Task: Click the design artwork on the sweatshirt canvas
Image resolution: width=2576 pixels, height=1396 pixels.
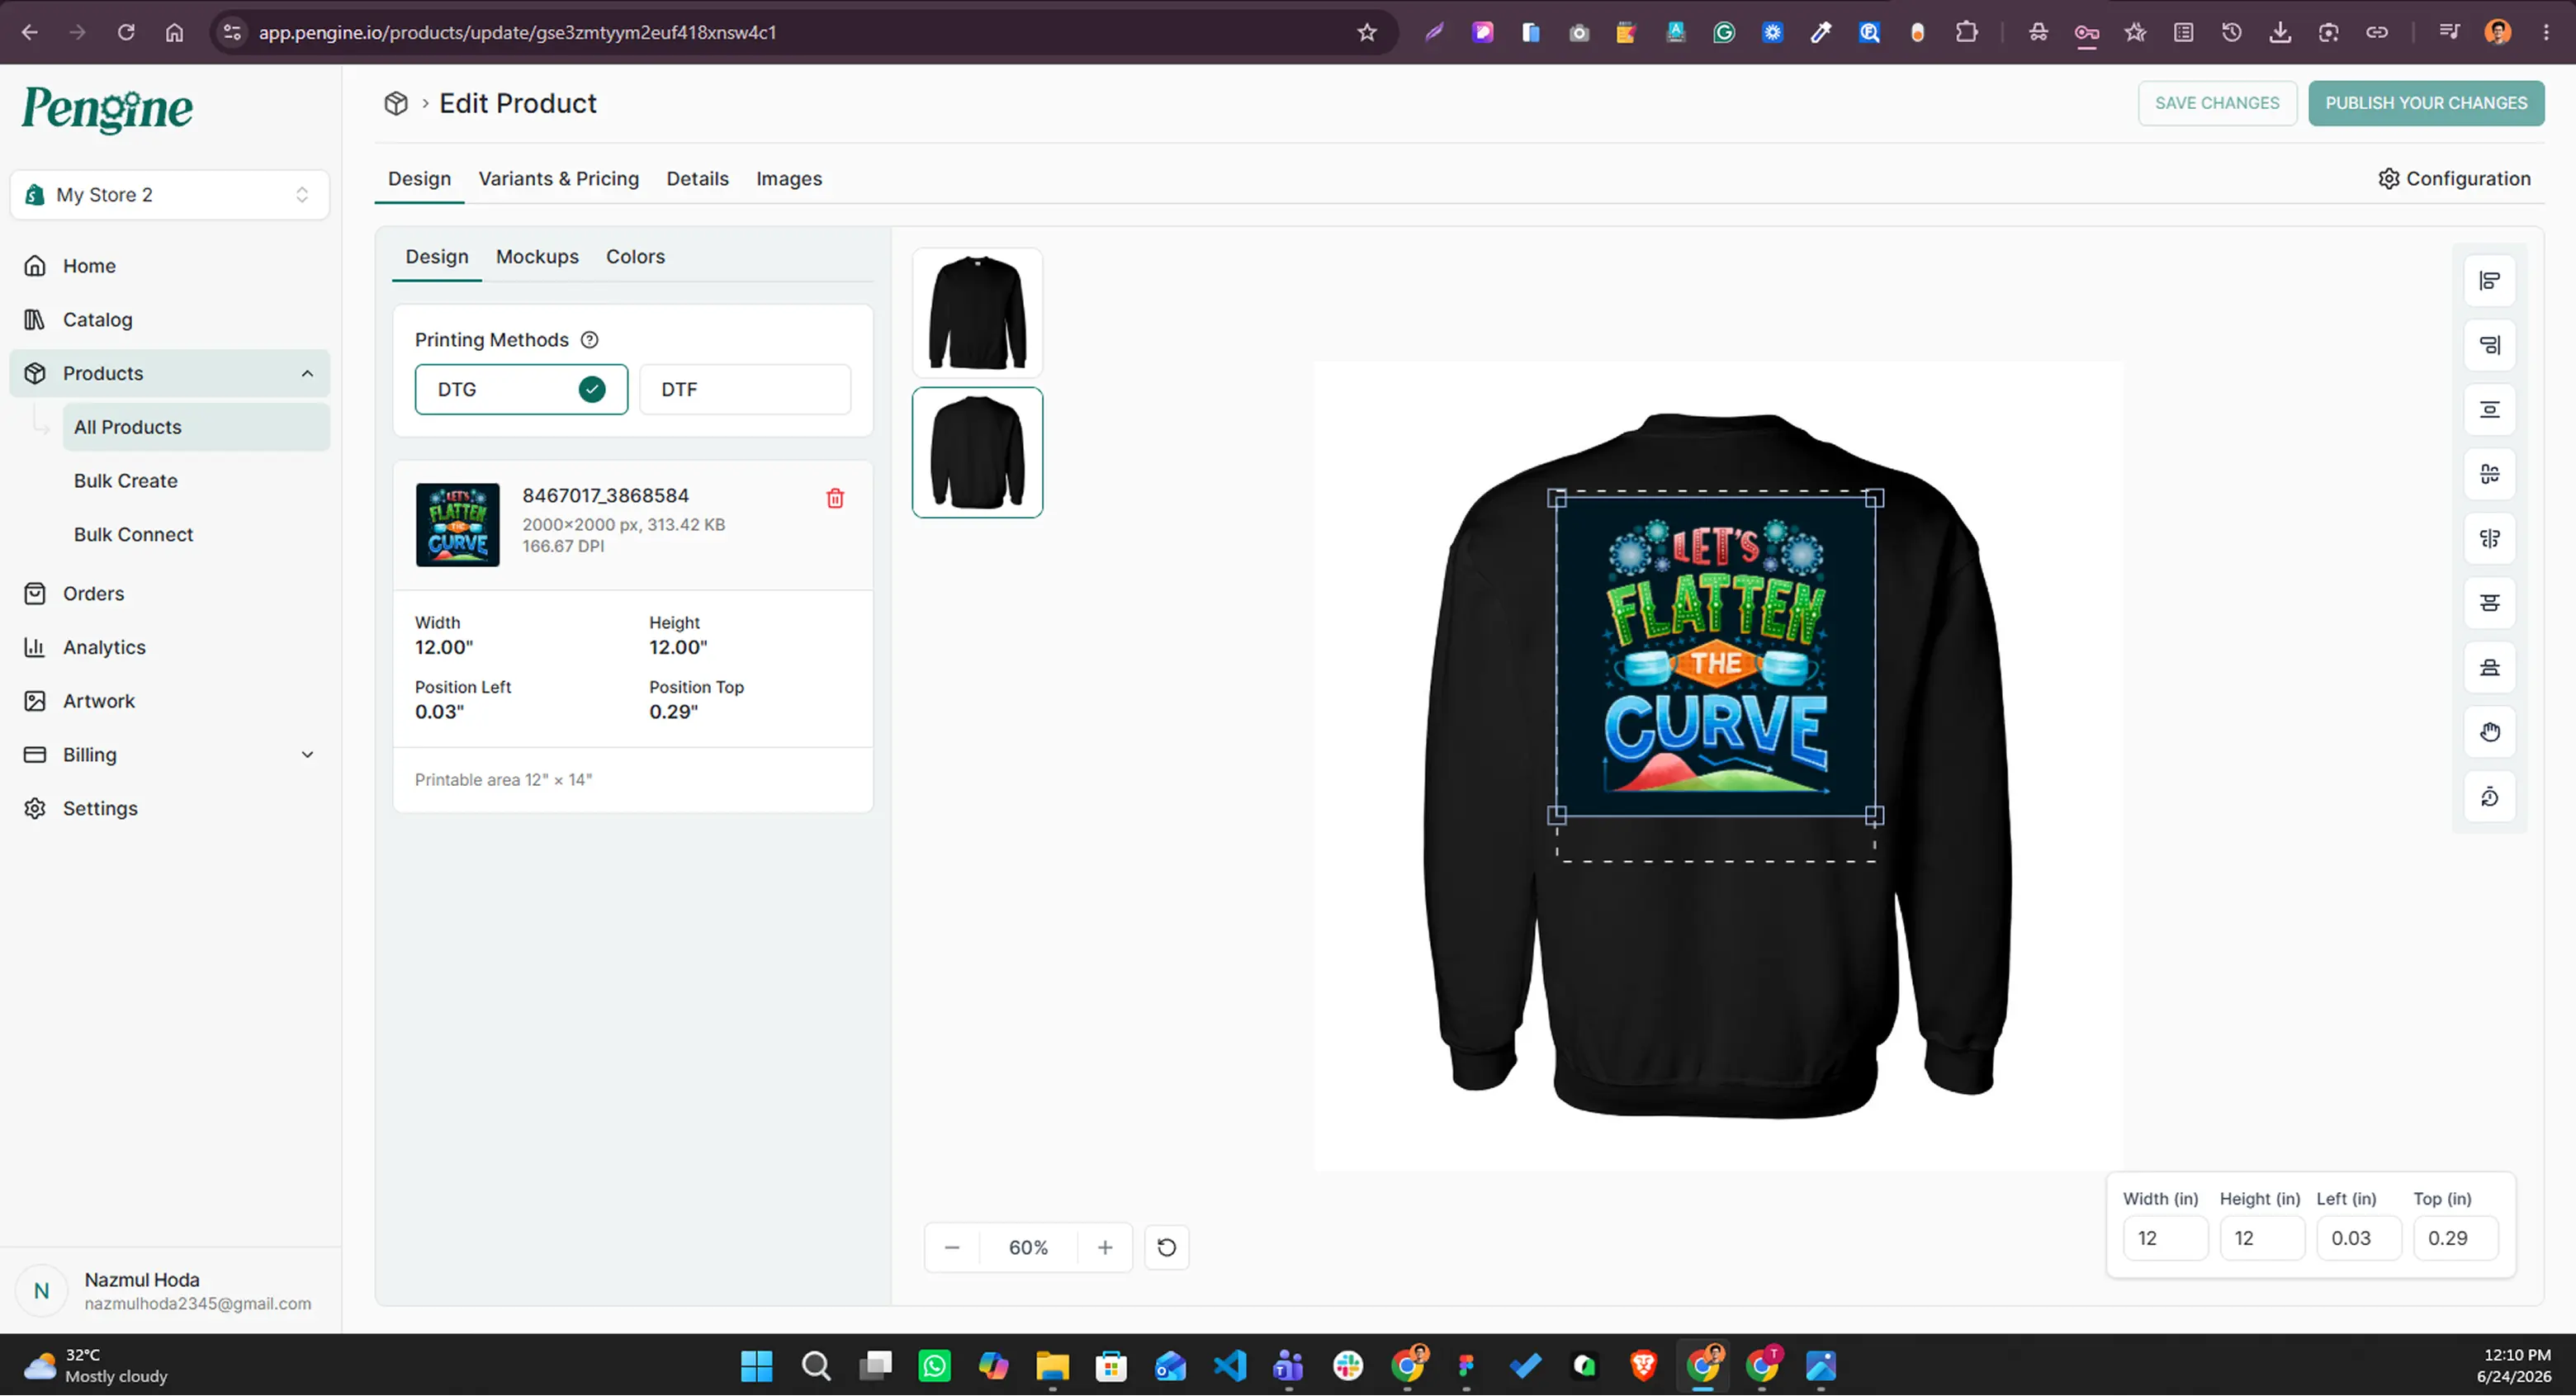Action: 1715,656
